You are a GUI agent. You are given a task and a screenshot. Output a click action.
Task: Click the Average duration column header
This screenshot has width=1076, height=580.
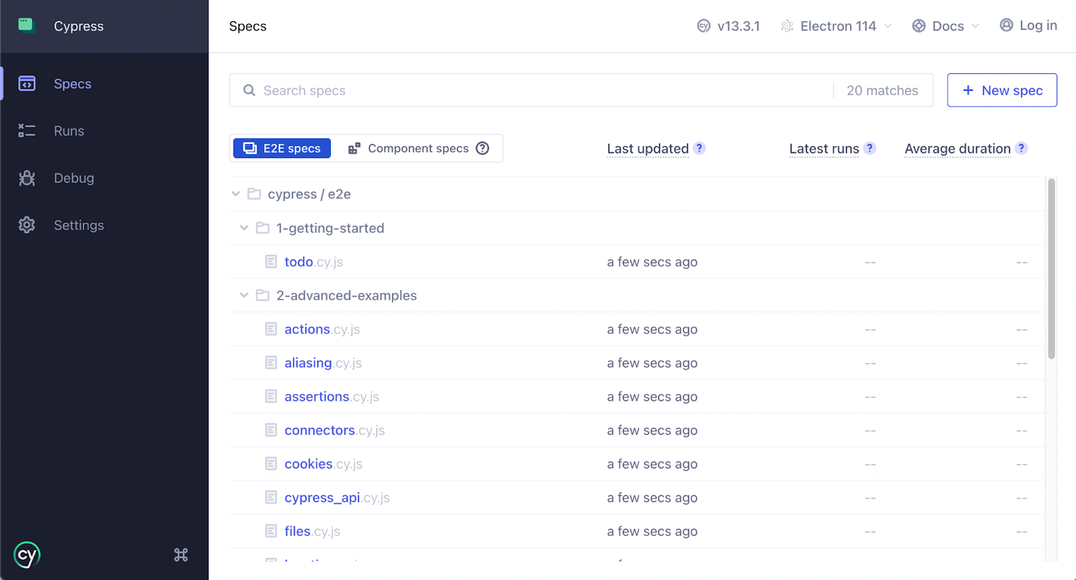958,149
